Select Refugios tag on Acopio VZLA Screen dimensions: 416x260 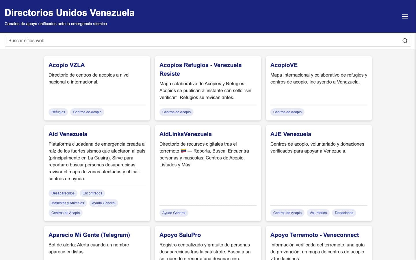pos(58,112)
